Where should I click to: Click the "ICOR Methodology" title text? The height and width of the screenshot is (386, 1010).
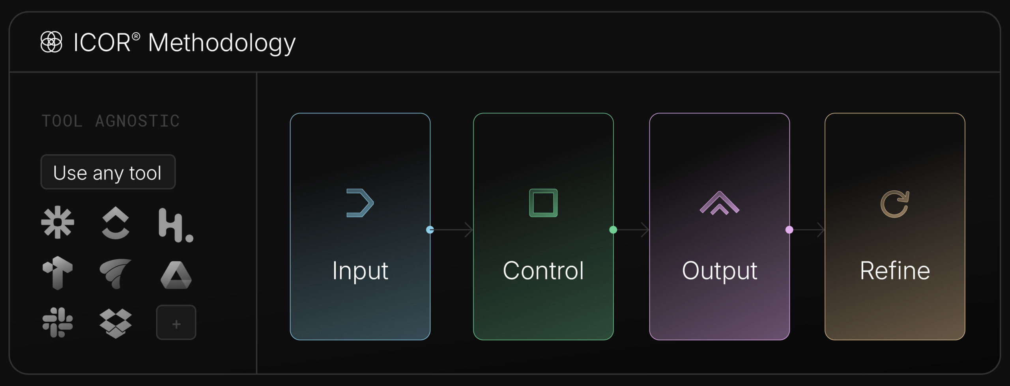pos(184,43)
